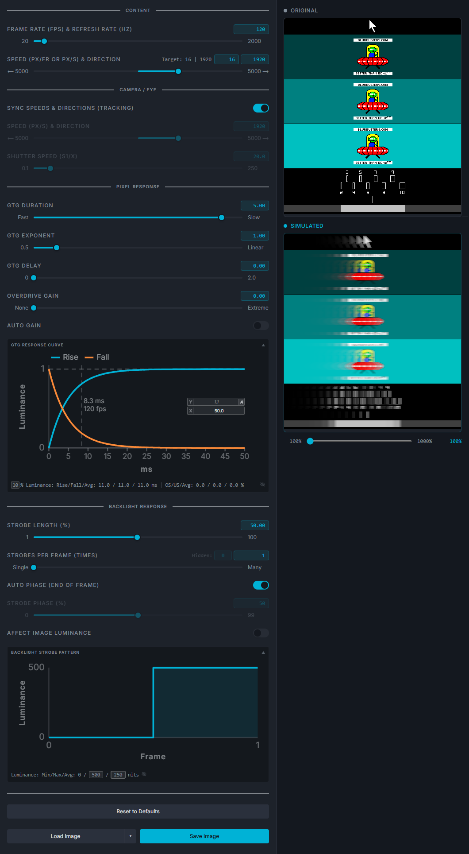Collapse the GTG Response Curve panel
The image size is (469, 854).
(x=263, y=345)
